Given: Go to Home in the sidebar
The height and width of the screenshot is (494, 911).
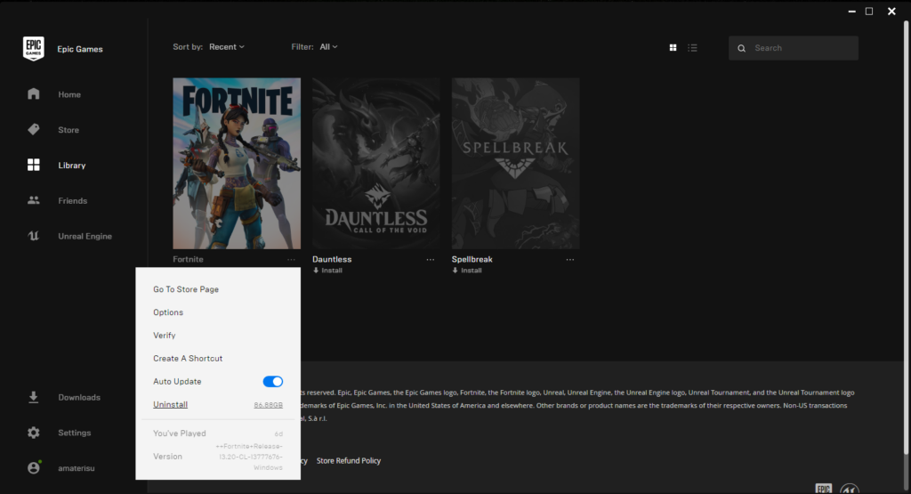Looking at the screenshot, I should [69, 94].
